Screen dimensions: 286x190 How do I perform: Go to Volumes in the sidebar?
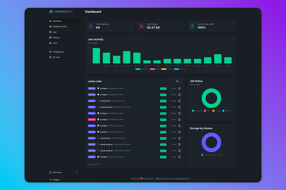point(56,38)
